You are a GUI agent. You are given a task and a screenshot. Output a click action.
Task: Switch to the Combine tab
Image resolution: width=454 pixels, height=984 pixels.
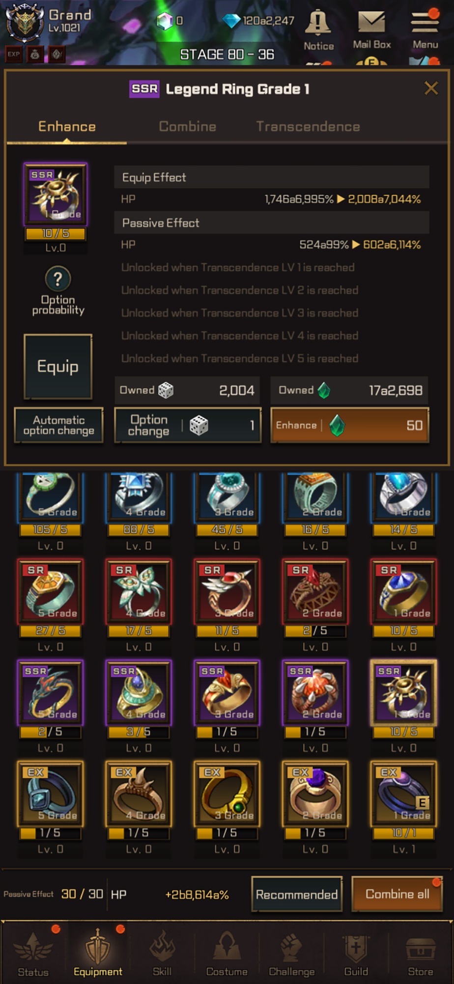click(x=188, y=126)
